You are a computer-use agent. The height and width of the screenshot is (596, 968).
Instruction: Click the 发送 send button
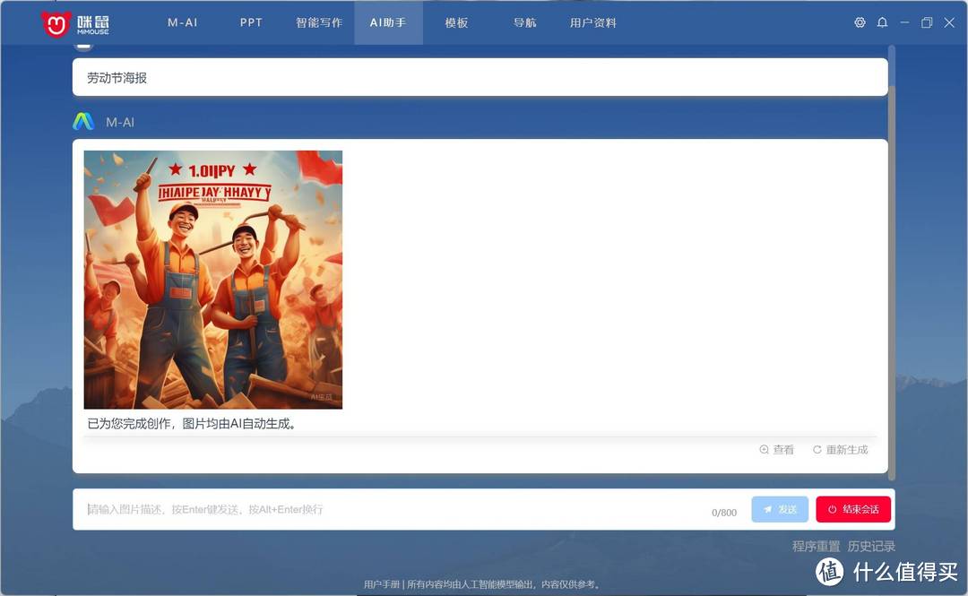pyautogui.click(x=780, y=510)
